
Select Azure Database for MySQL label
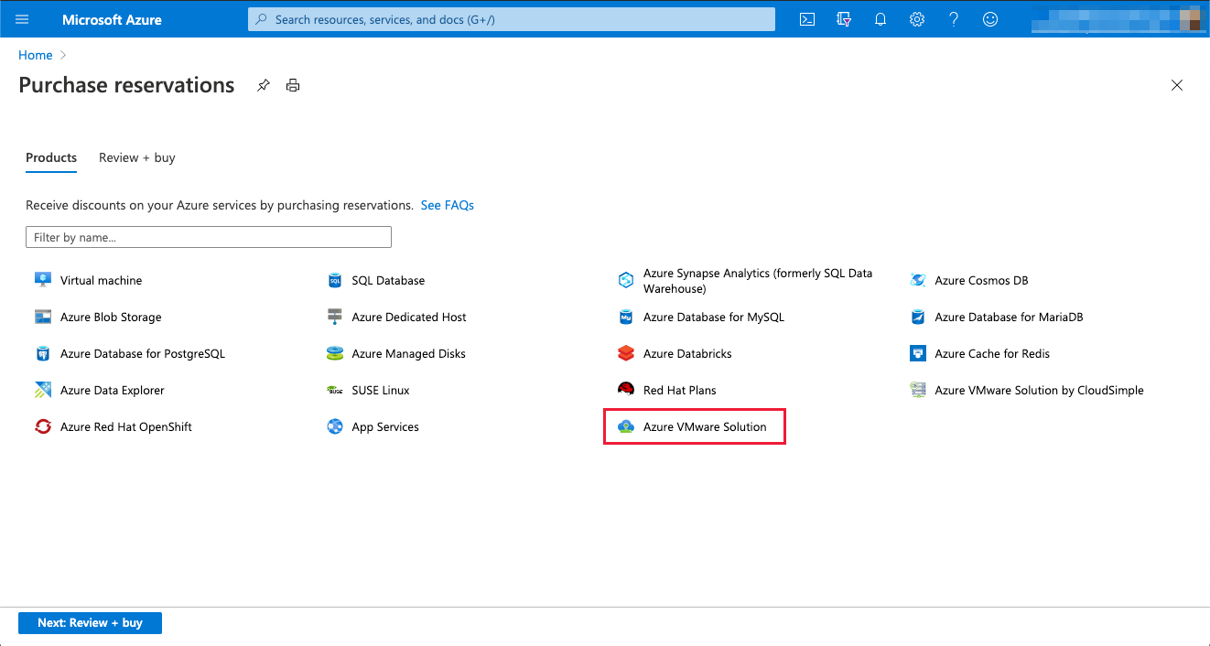tap(714, 317)
